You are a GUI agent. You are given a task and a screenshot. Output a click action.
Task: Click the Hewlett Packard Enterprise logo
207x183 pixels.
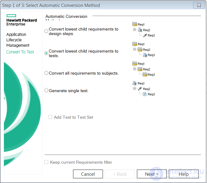pos(21,20)
